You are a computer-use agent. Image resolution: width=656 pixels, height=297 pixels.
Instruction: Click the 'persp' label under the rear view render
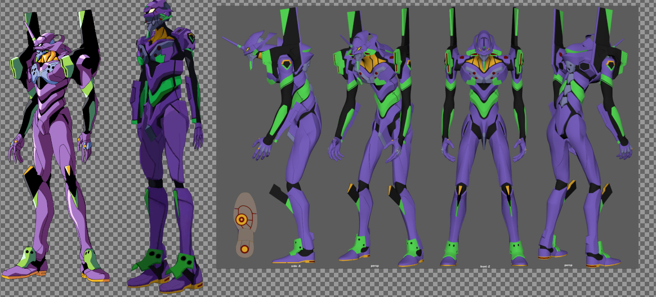568,265
